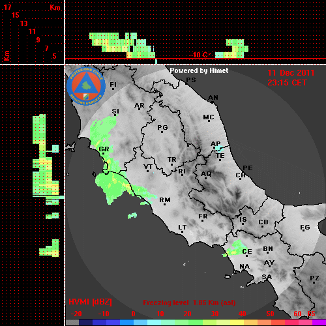Click the SI city label
Viewport: 326px width, 326px height.
coord(115,111)
